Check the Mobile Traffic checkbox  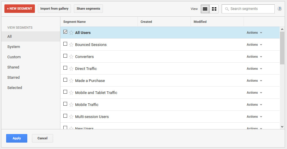pyautogui.click(x=65, y=104)
